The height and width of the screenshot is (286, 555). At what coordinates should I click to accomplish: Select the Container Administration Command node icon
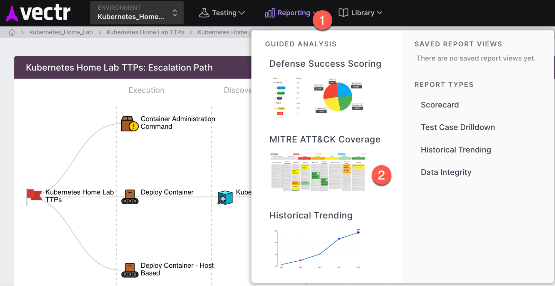click(x=130, y=123)
